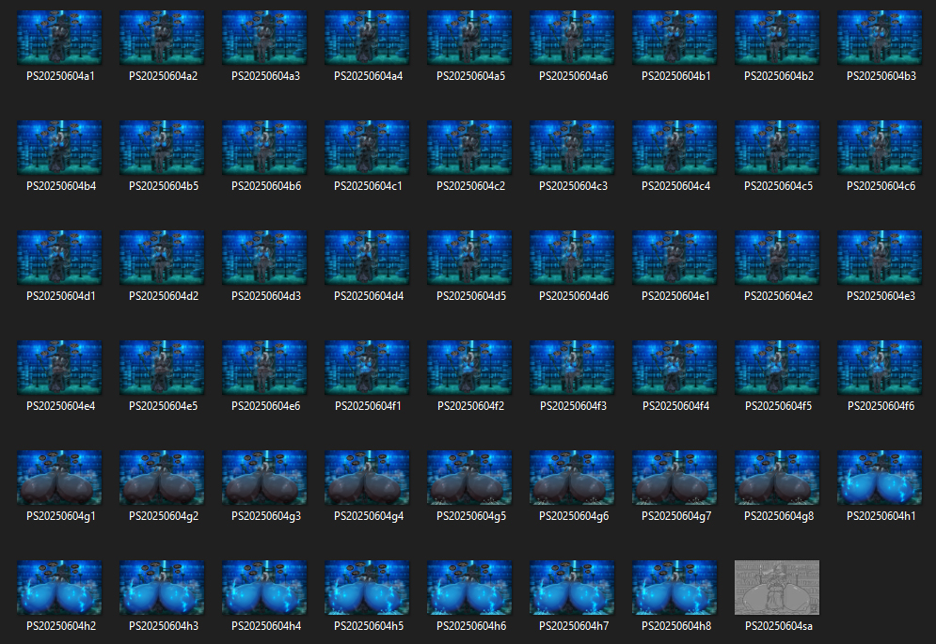Select the PS20250604f3 thumbnail

pos(573,367)
